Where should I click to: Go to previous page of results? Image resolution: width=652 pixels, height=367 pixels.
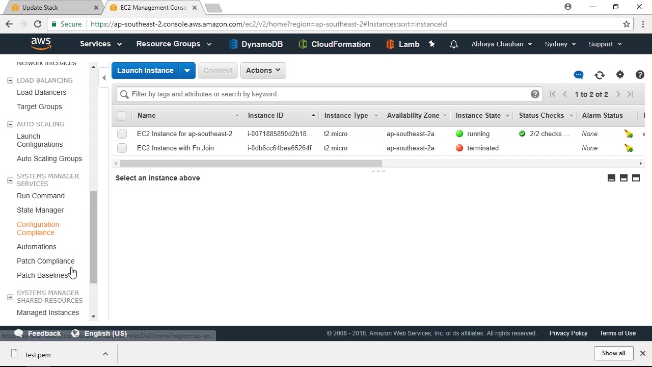point(565,94)
